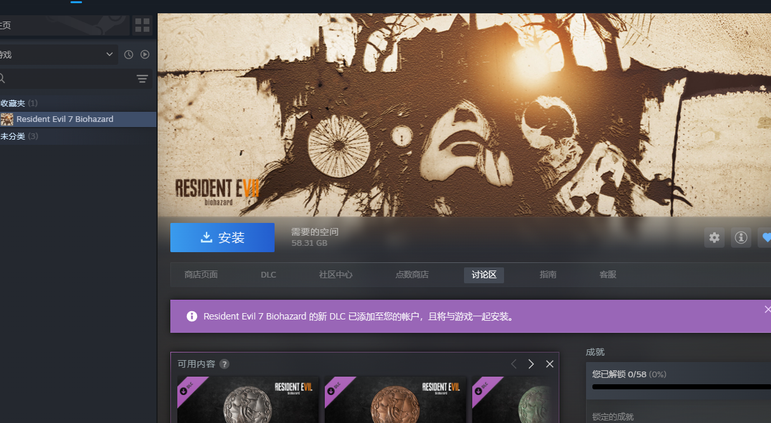This screenshot has height=423, width=771.
Task: Click the achievements progress bar
Action: pos(680,386)
